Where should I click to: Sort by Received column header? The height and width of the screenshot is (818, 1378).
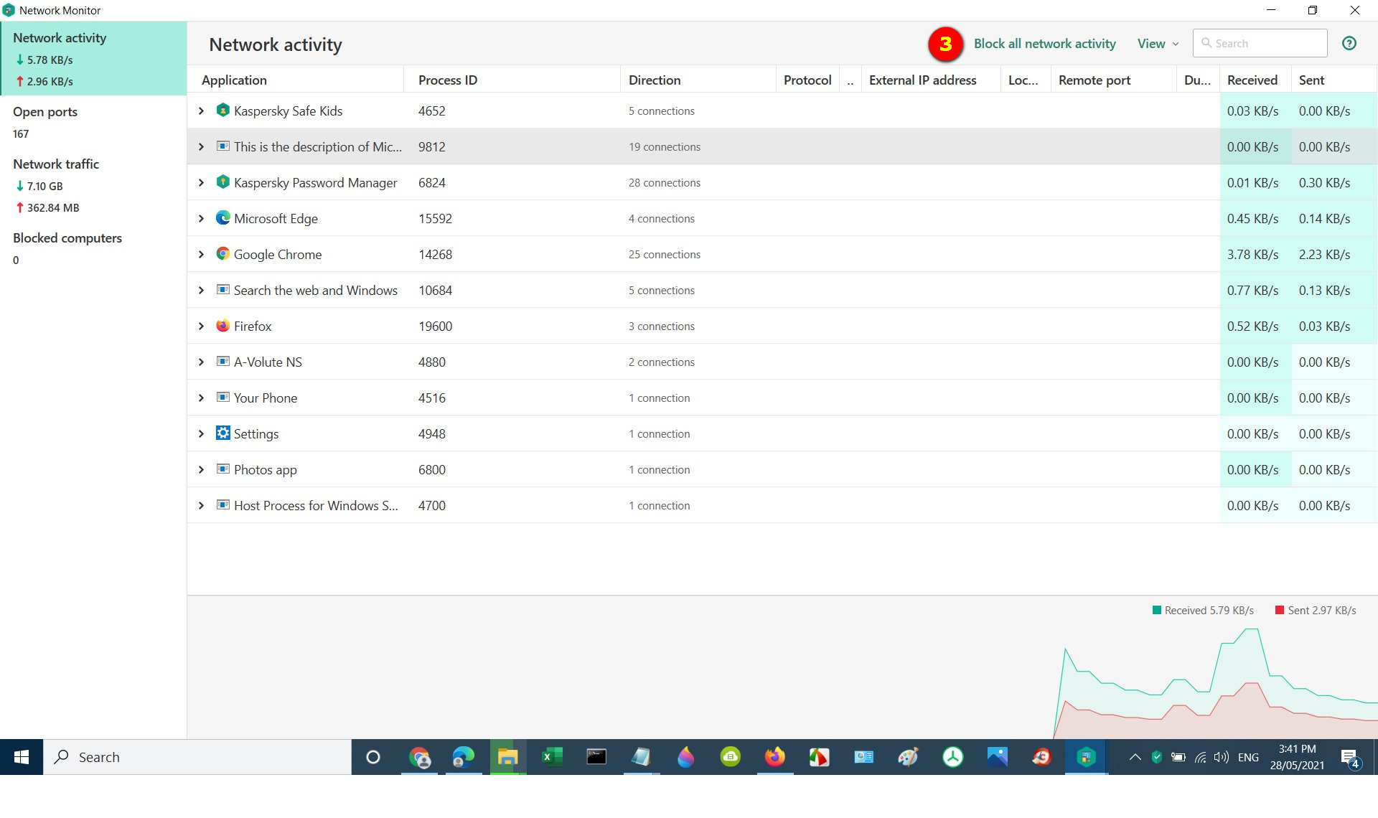point(1252,80)
